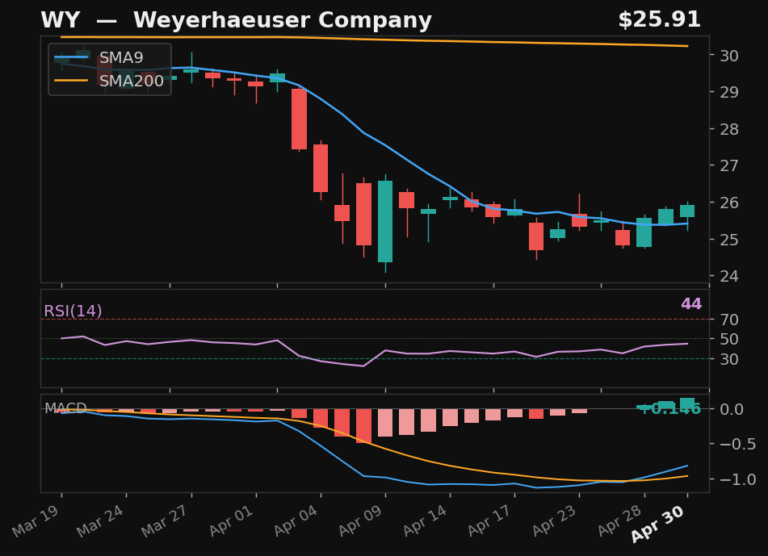This screenshot has height=556, width=768.
Task: Click the Apr 14 date label
Action: click(x=425, y=521)
